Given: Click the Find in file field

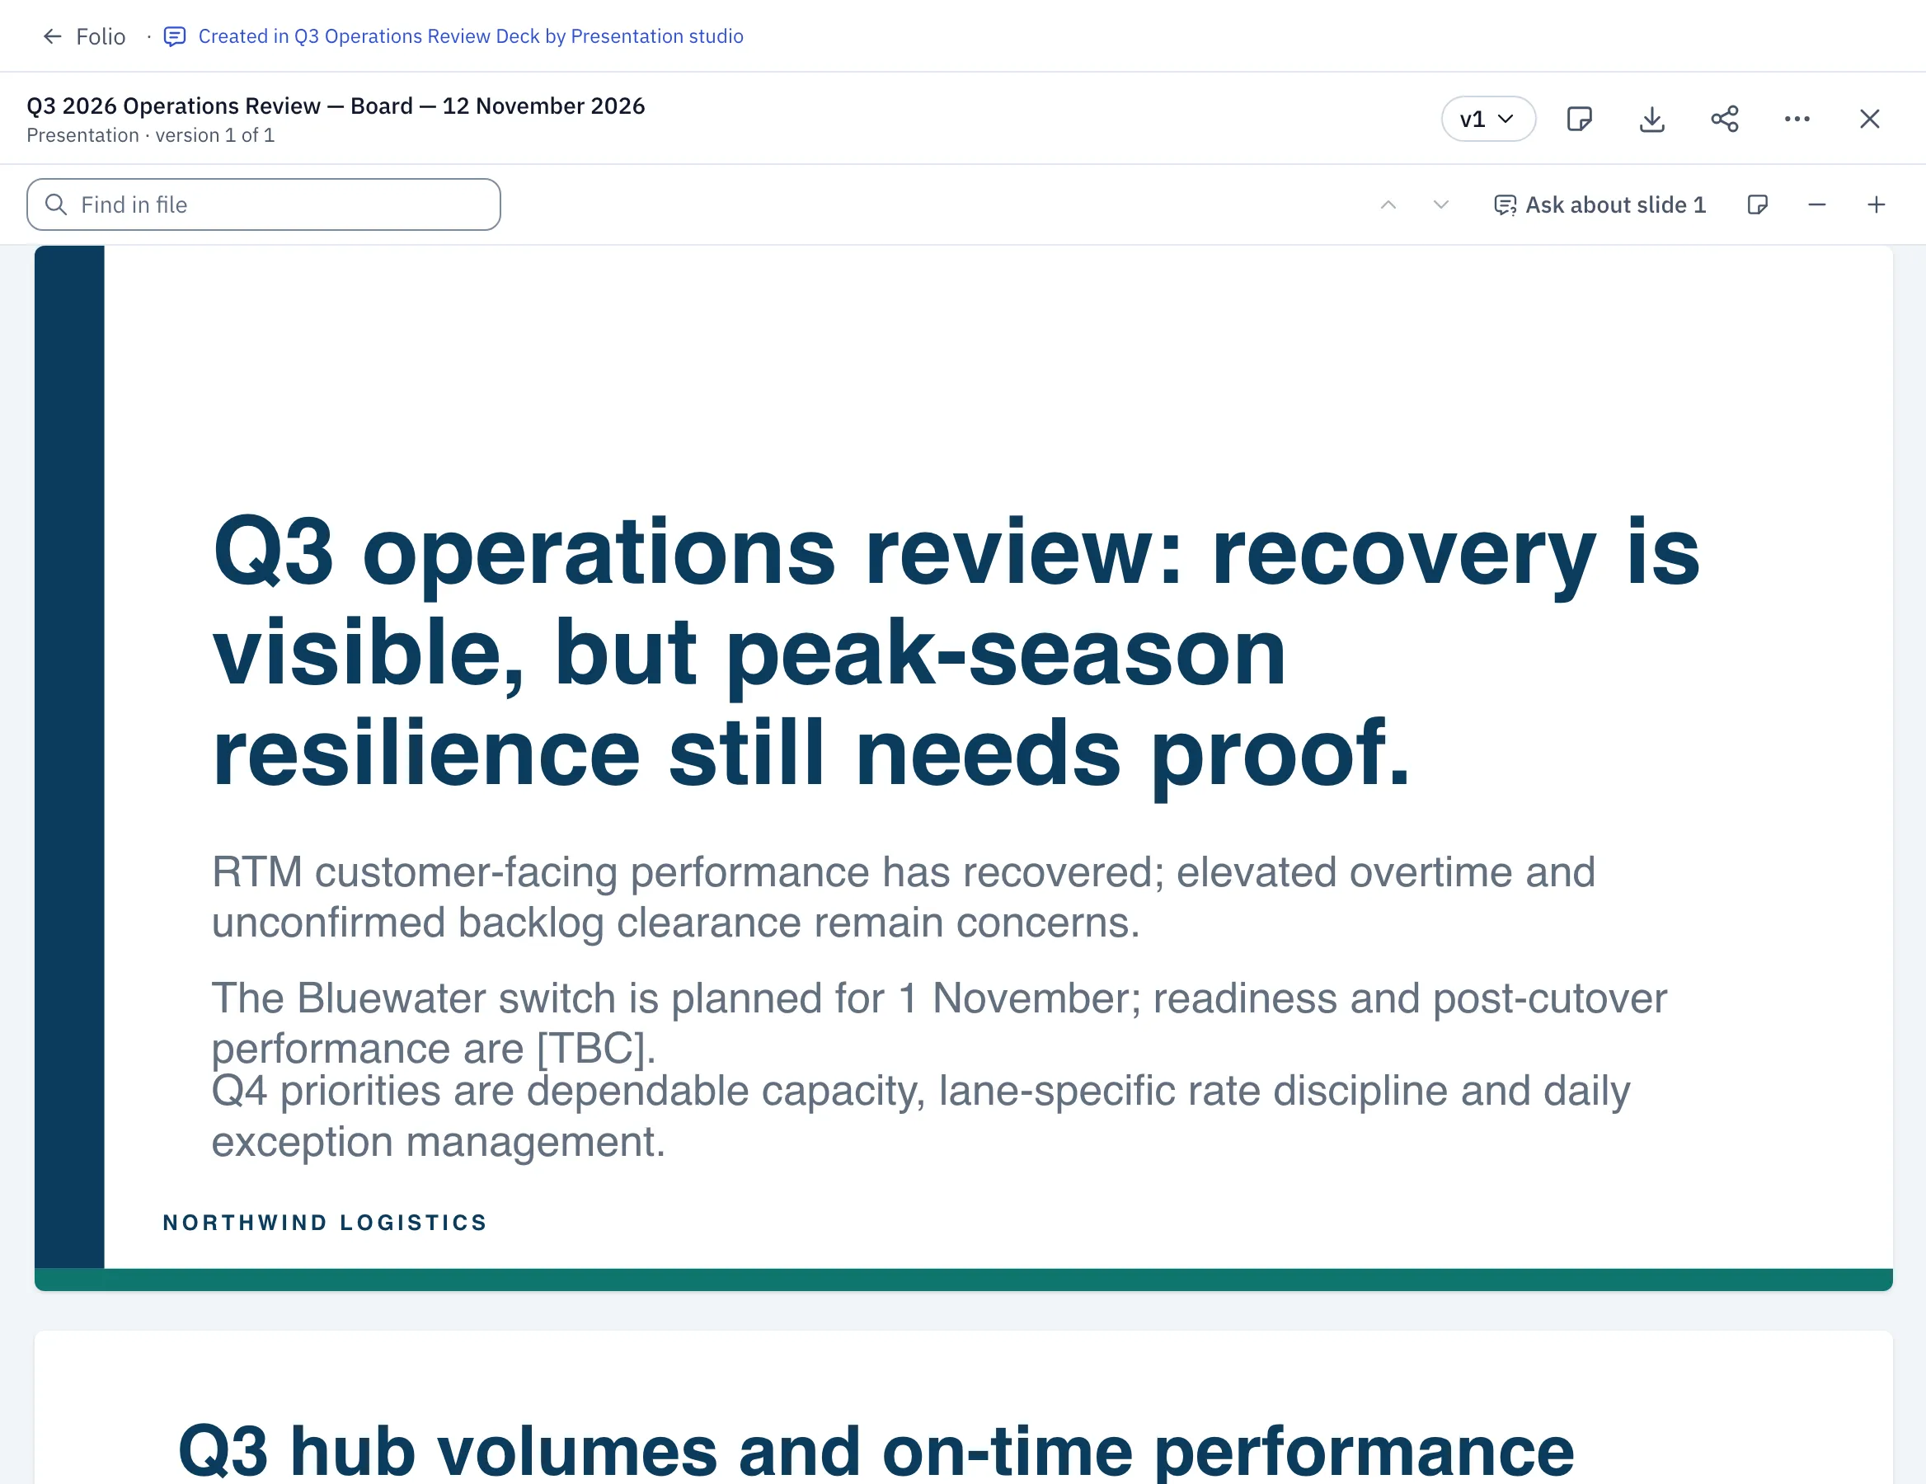Looking at the screenshot, I should click(x=264, y=204).
